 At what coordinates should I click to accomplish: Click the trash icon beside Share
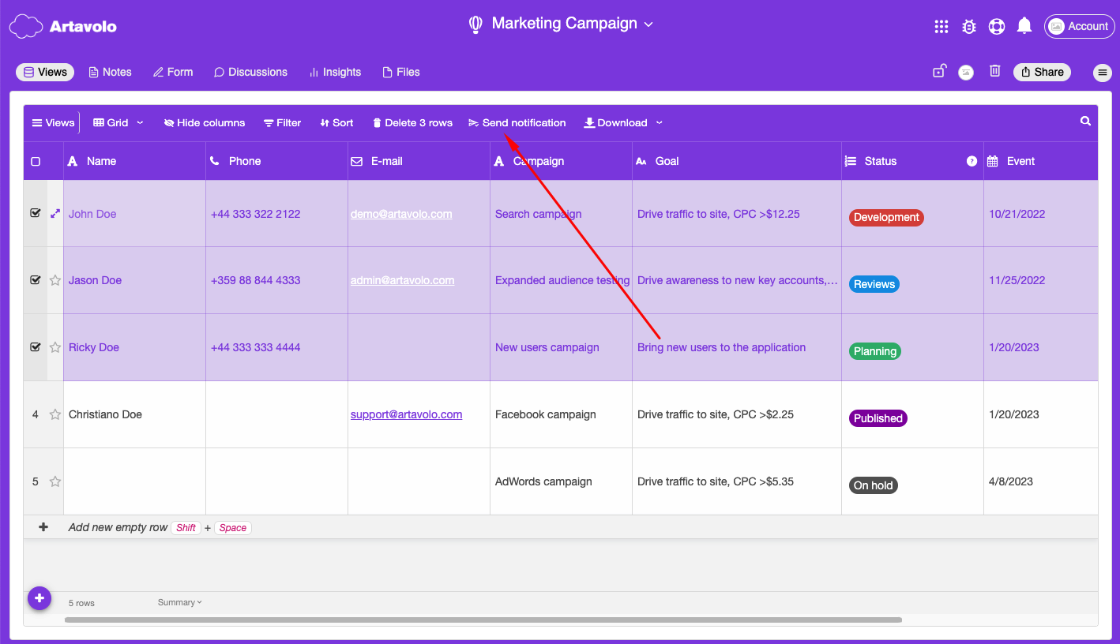995,71
